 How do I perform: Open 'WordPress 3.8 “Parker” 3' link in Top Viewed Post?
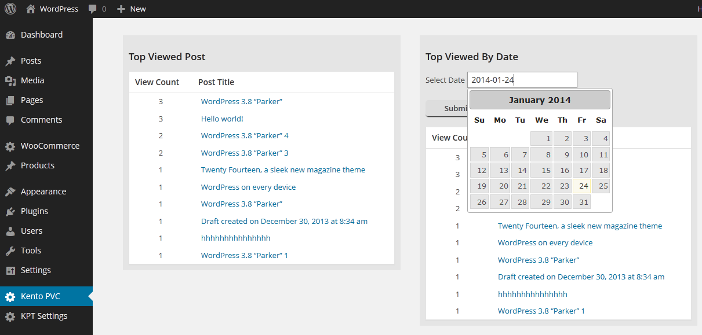[245, 153]
